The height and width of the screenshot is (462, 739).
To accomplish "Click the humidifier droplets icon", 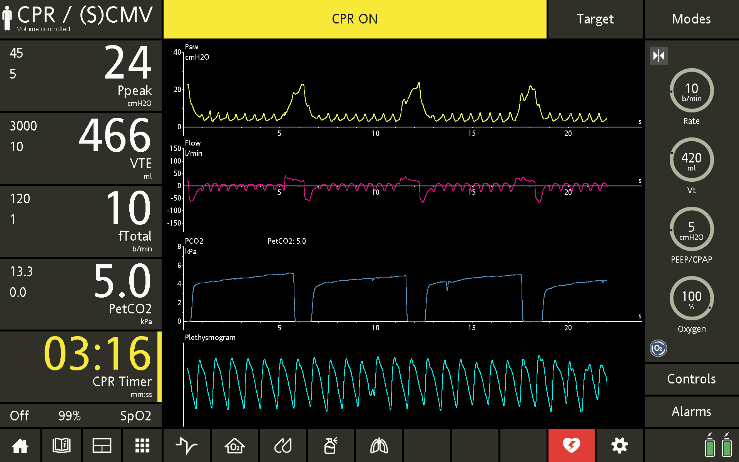I will [283, 446].
